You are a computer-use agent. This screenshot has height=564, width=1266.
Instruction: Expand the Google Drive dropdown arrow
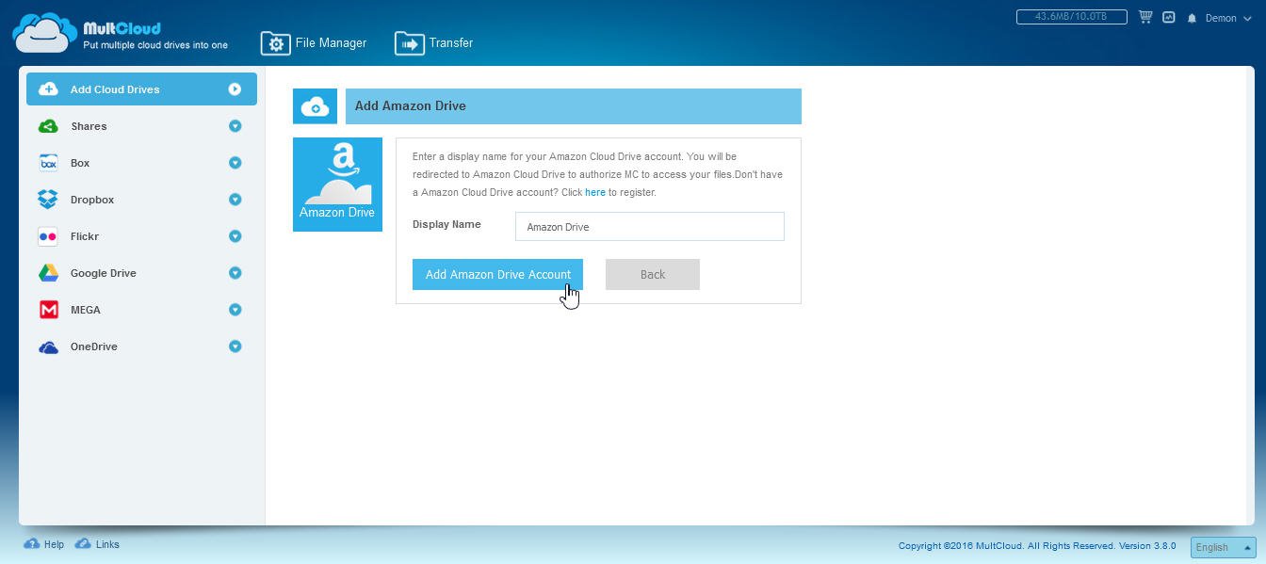point(235,273)
